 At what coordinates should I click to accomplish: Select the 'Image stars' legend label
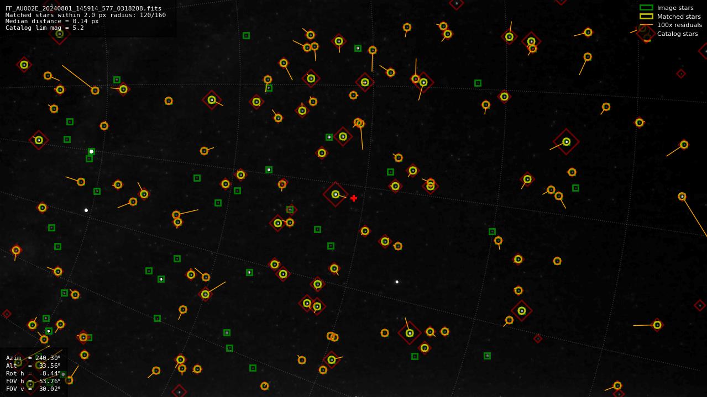pyautogui.click(x=675, y=8)
